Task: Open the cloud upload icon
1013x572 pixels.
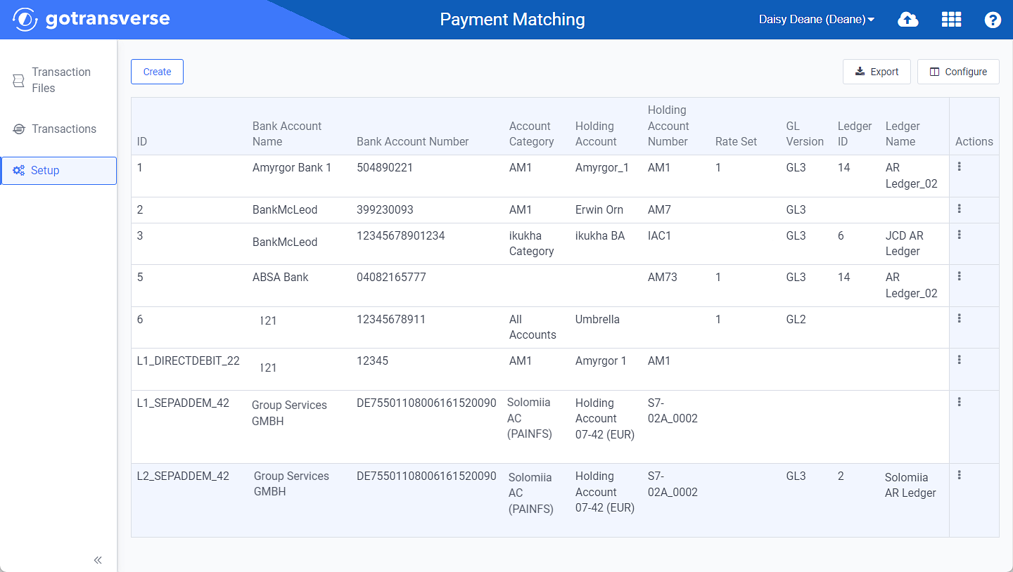Action: (908, 20)
